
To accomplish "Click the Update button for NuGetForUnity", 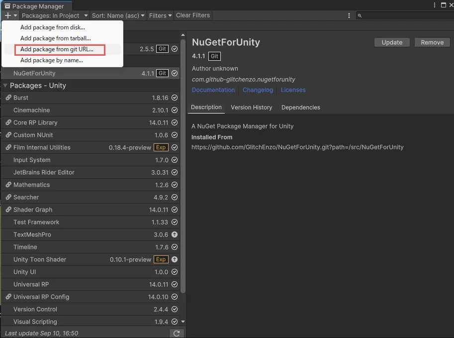I will click(392, 42).
